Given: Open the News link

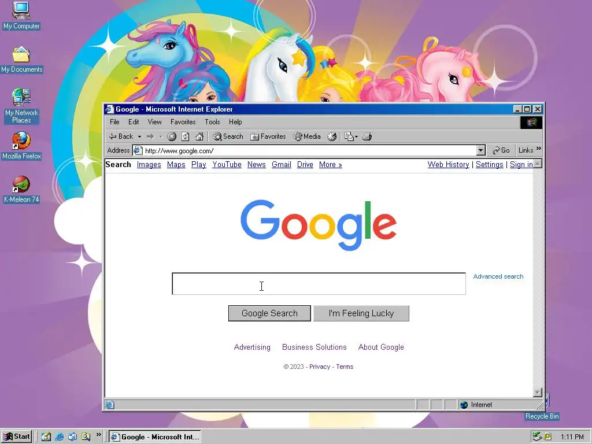Looking at the screenshot, I should 256,165.
